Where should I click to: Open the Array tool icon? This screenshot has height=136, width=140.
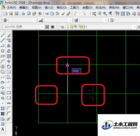point(9,56)
